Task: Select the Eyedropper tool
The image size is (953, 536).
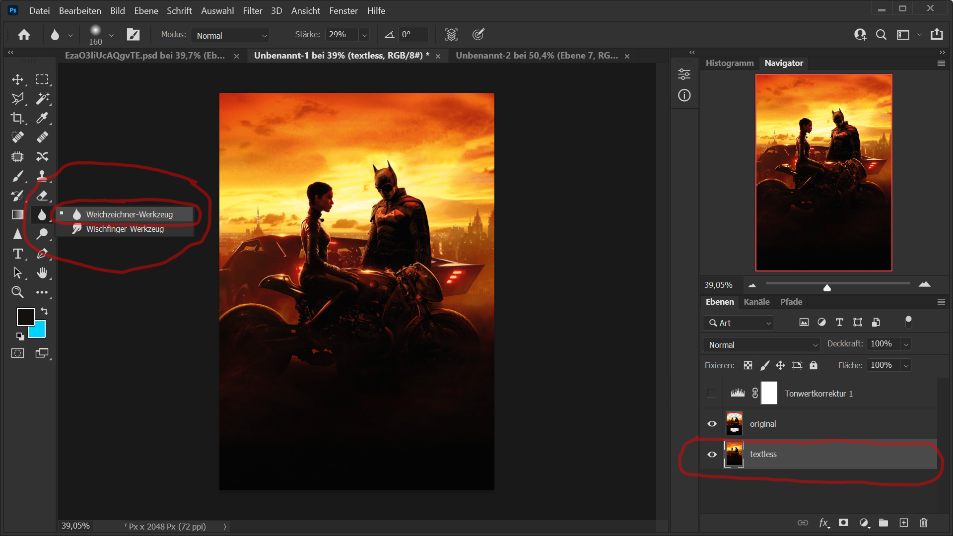Action: pyautogui.click(x=42, y=118)
